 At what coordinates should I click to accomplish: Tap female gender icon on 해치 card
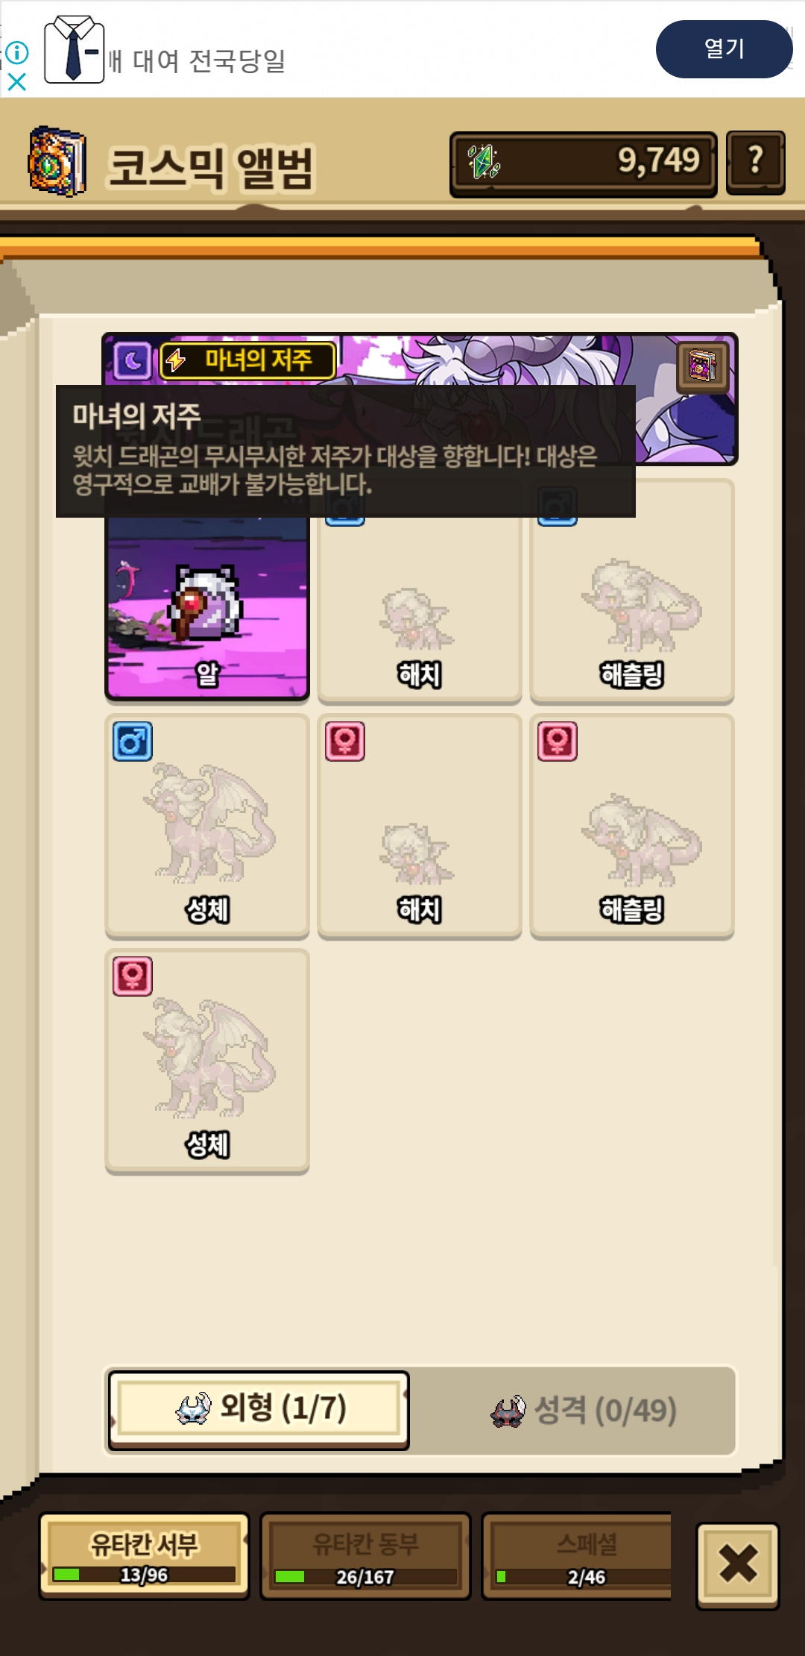tap(345, 741)
